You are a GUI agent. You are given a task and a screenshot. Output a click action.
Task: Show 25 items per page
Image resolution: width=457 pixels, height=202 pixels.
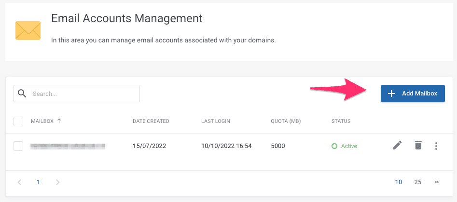coord(418,182)
